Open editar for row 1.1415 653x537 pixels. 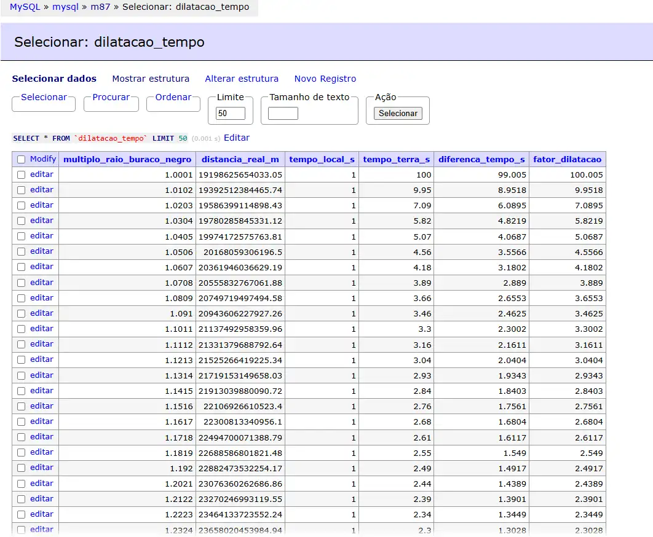tap(42, 391)
